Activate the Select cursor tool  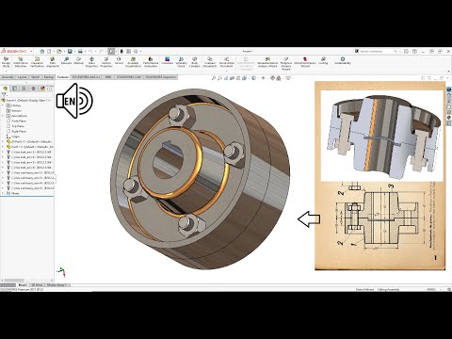pos(111,51)
